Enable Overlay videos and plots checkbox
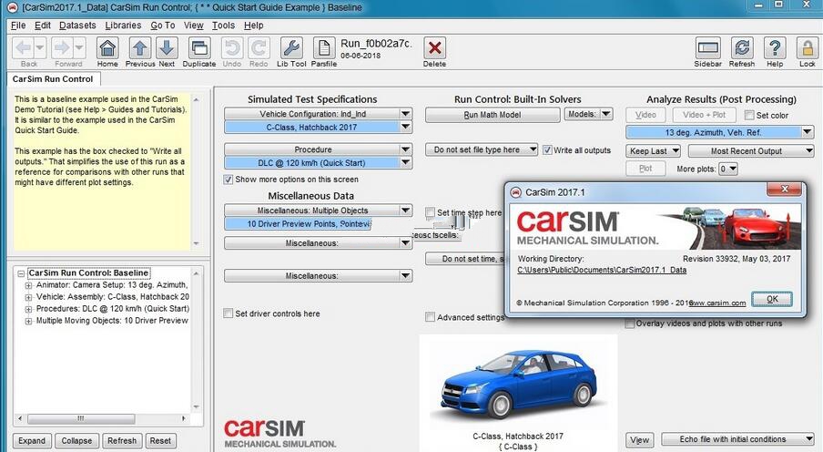 pyautogui.click(x=629, y=324)
